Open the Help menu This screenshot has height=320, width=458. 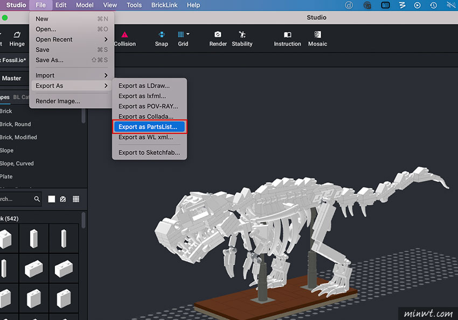pyautogui.click(x=193, y=5)
